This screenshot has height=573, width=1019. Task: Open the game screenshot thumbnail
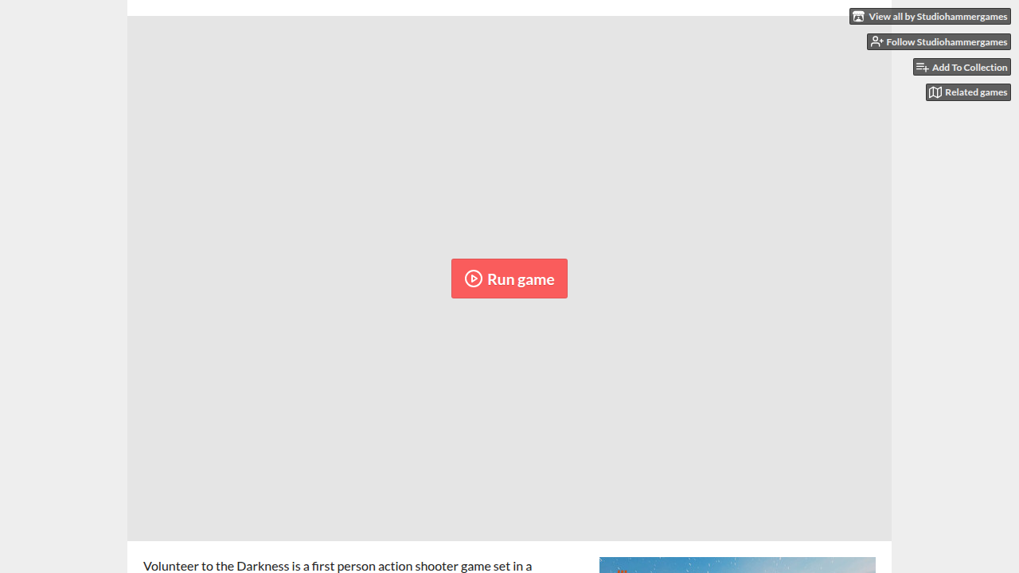(x=737, y=565)
